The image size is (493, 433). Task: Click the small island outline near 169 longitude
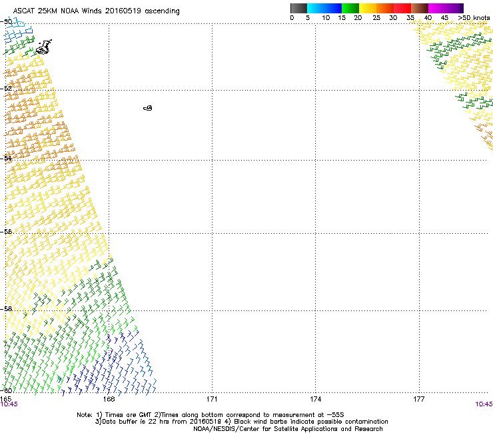148,108
